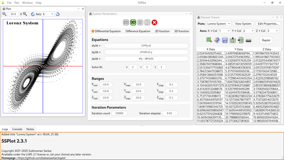Insert row with the grid down-arrow icon
The width and height of the screenshot is (284, 160).
tap(233, 40)
